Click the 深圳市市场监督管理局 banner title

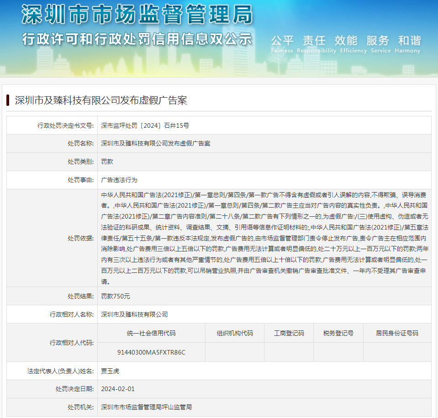coord(137,16)
